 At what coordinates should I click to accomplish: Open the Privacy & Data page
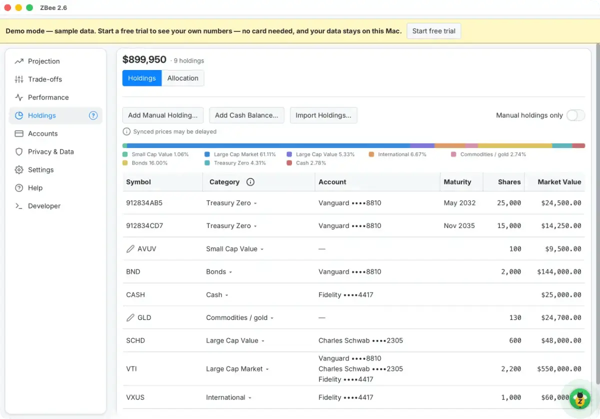(55, 151)
